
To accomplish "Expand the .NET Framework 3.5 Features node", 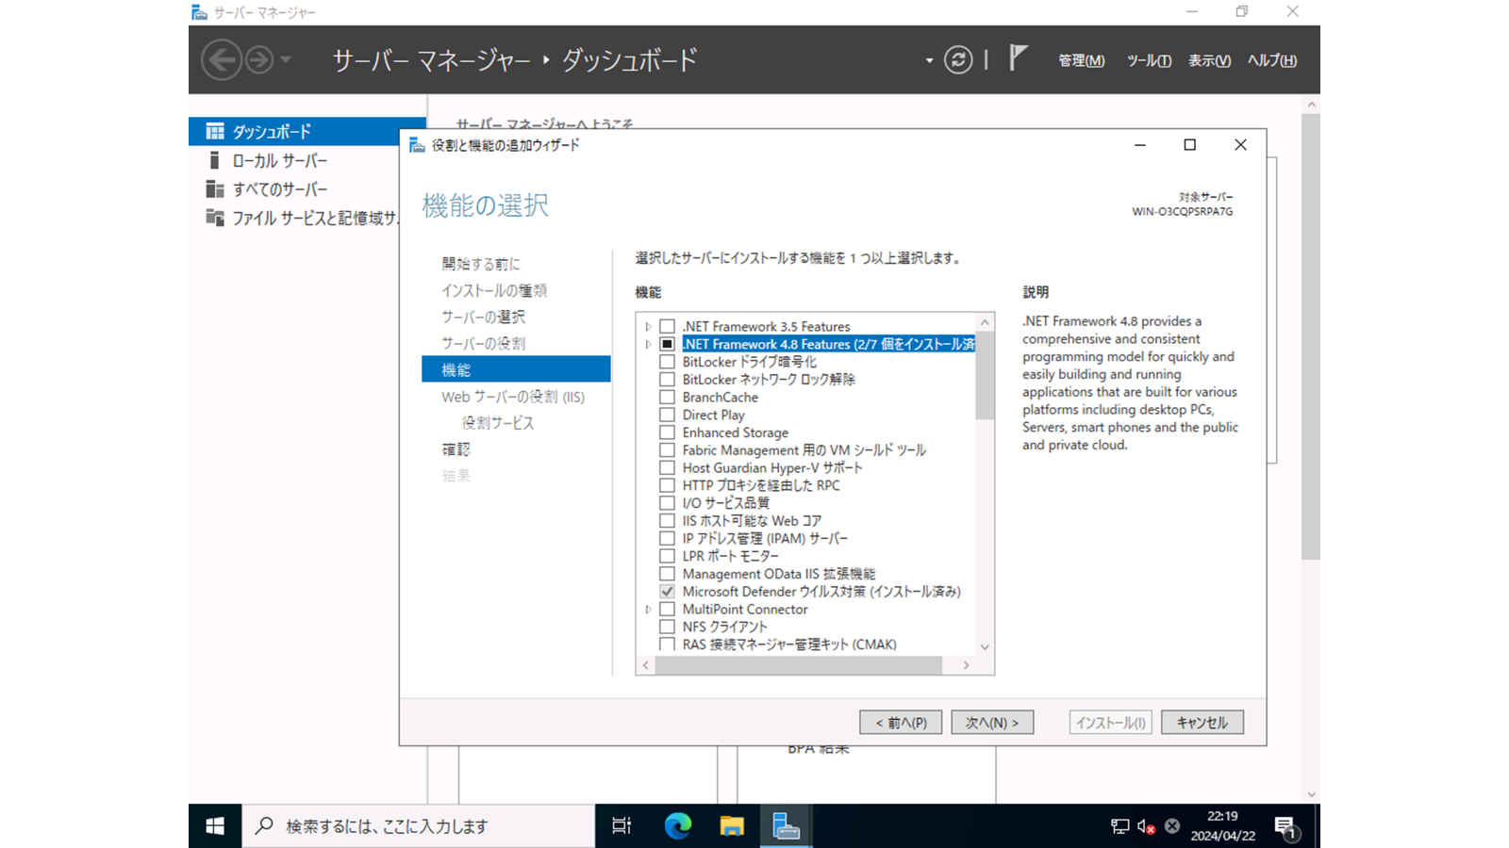I will point(649,327).
